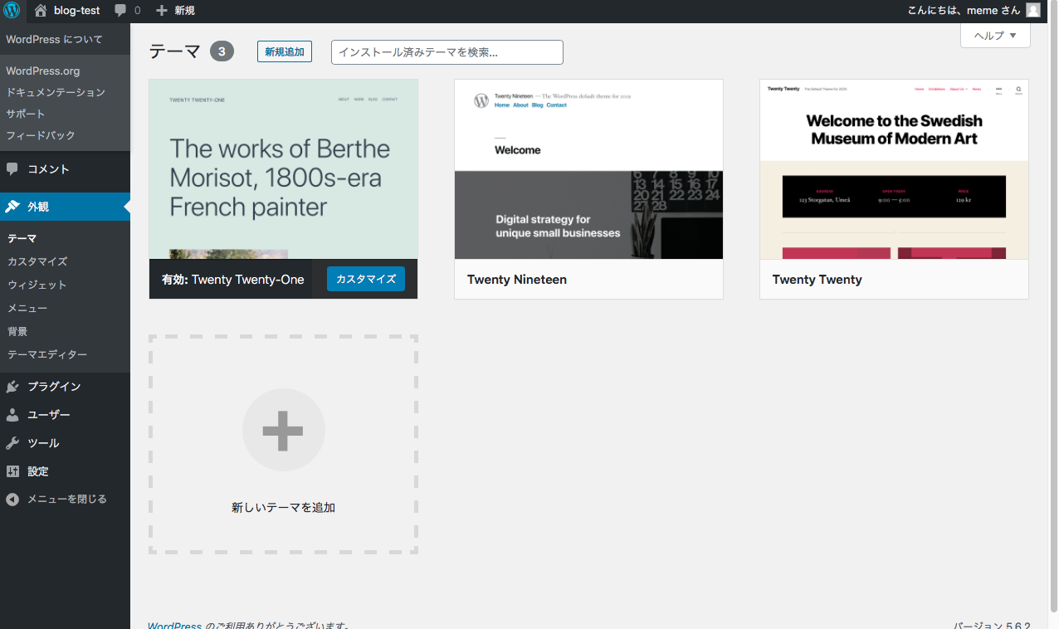Image resolution: width=1059 pixels, height=629 pixels.
Task: Open the WordPress について menu item
Action: click(54, 39)
